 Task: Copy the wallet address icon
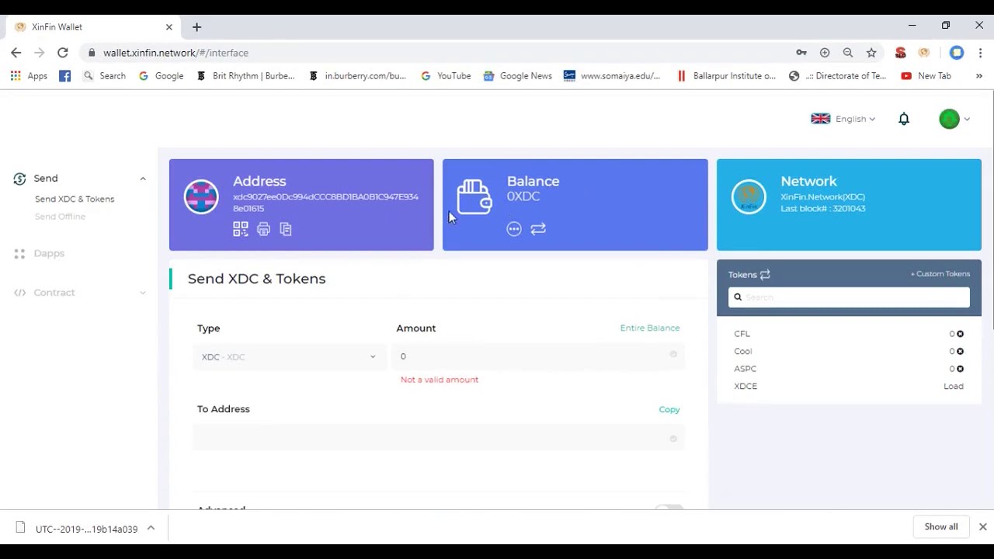(286, 229)
